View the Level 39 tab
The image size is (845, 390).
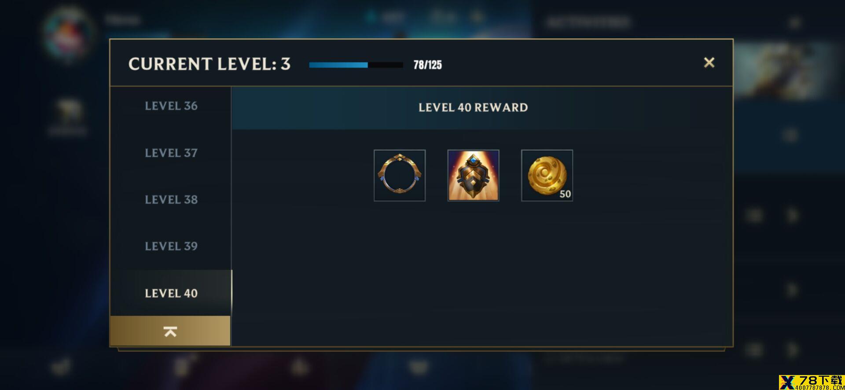pos(171,246)
